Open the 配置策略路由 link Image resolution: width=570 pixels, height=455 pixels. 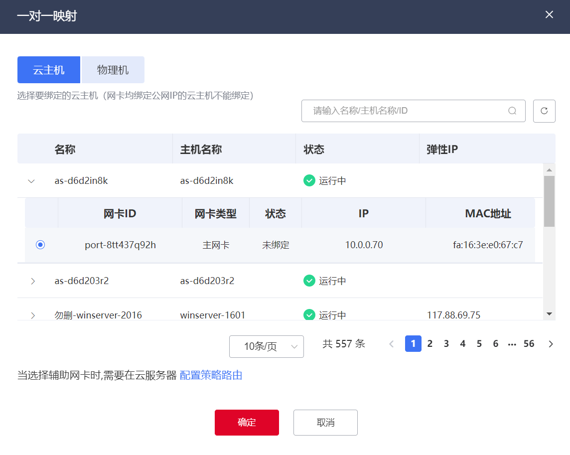(x=211, y=375)
